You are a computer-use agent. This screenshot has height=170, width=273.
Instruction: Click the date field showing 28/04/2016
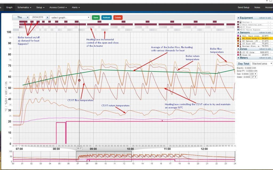37,17
